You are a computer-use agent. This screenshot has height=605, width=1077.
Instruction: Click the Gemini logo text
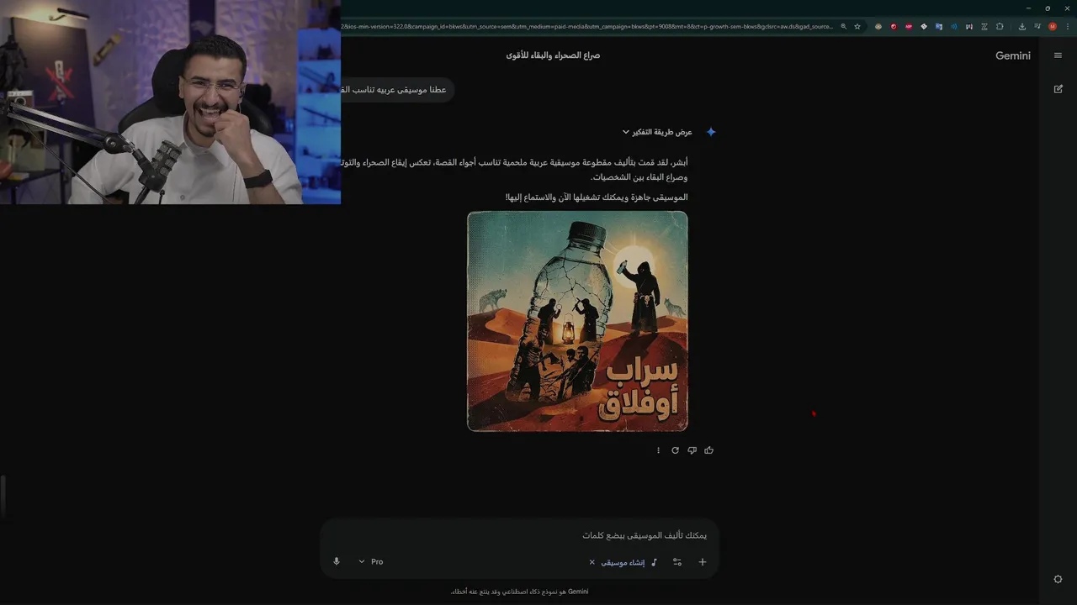(x=1013, y=55)
